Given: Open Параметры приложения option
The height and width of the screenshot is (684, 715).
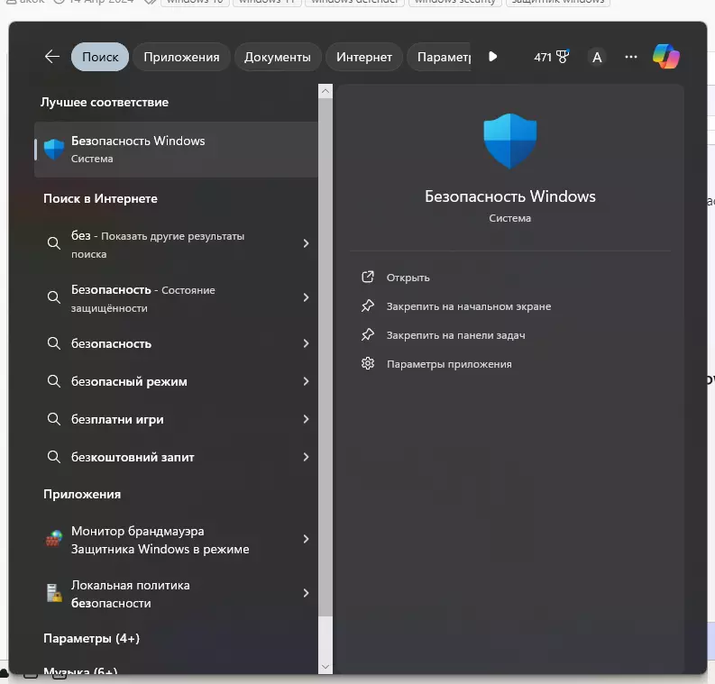Looking at the screenshot, I should coord(448,364).
